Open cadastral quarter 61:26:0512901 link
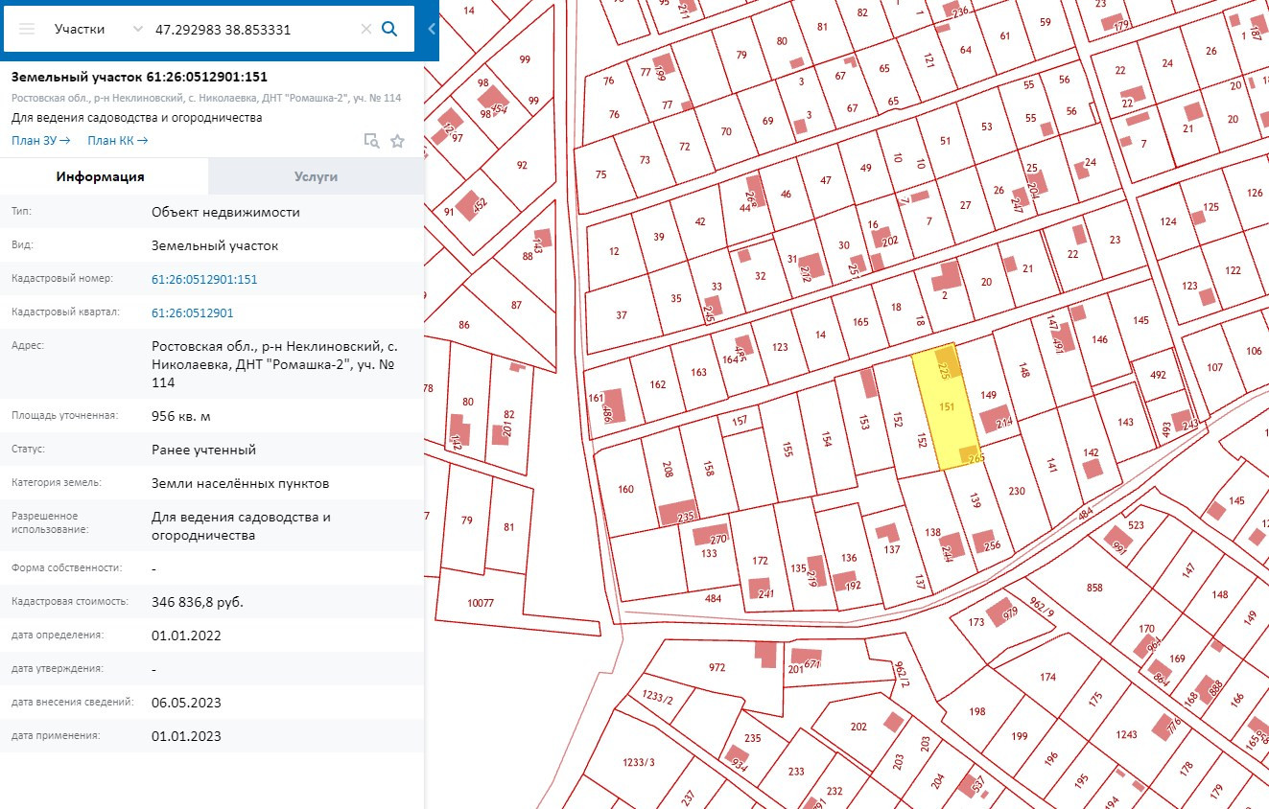1269x809 pixels. point(192,312)
